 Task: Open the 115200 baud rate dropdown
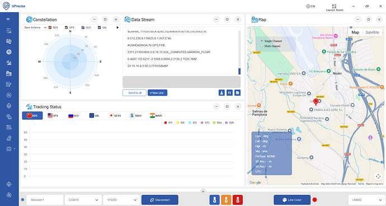121,200
